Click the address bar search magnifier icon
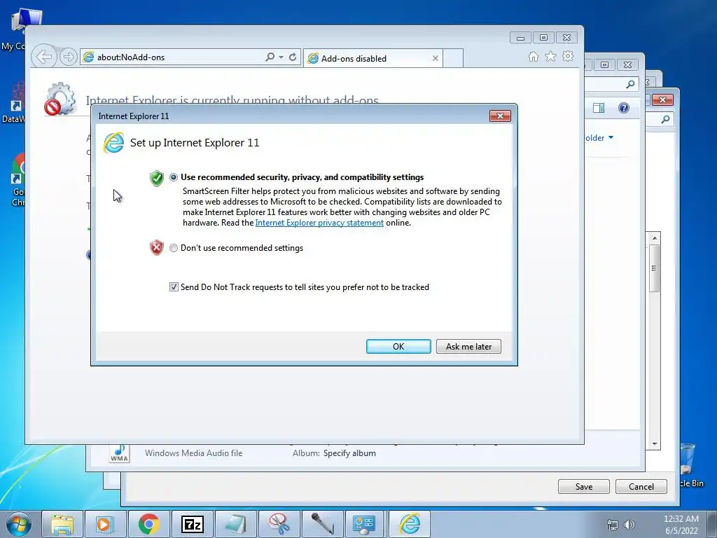Viewport: 717px width, 538px height. 270,57
